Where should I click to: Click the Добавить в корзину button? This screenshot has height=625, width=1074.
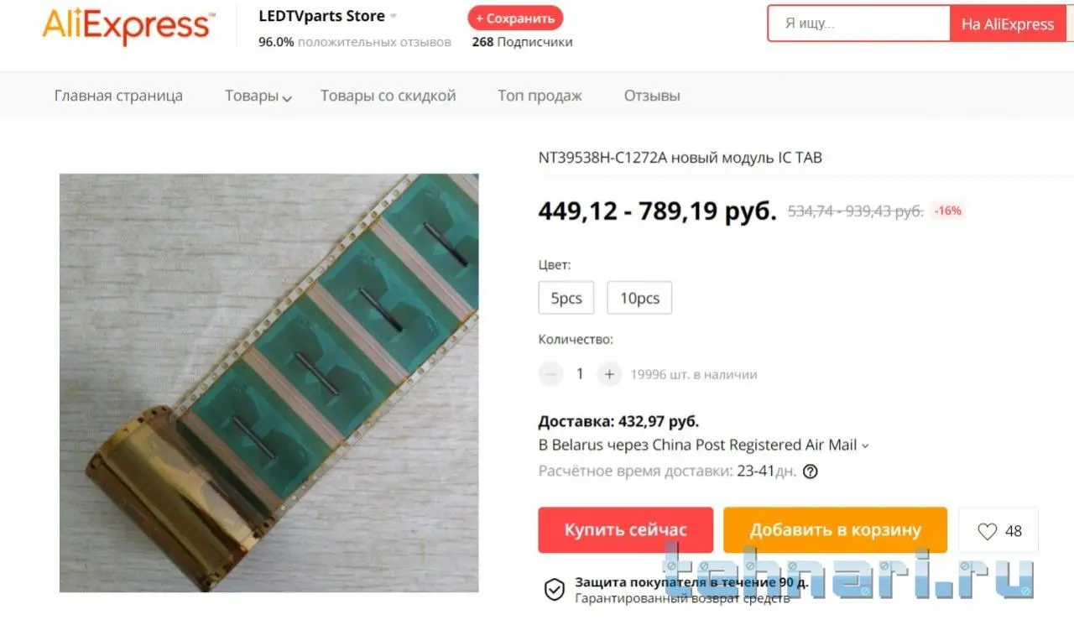835,530
